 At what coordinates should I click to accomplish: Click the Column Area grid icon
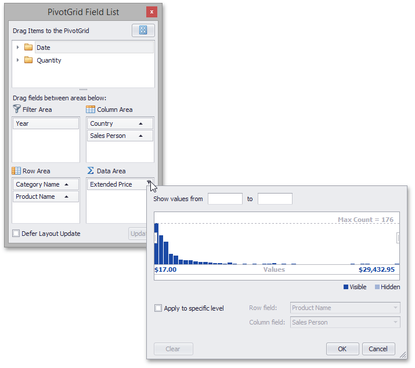coord(91,110)
